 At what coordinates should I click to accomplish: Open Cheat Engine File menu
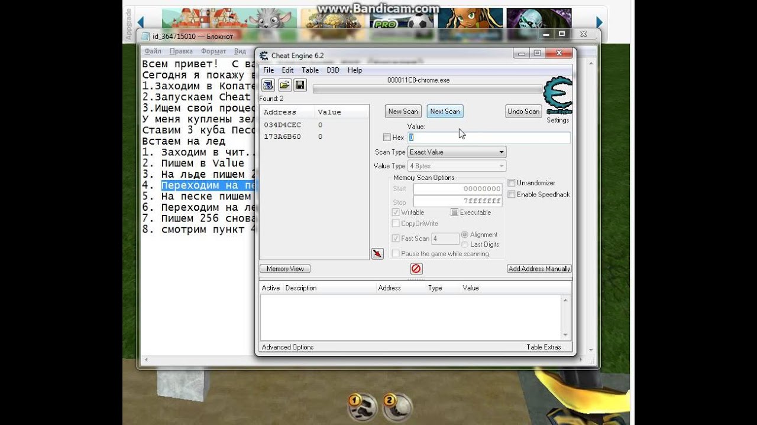pyautogui.click(x=268, y=70)
